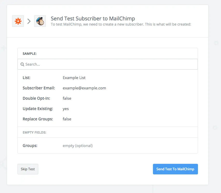The width and height of the screenshot is (221, 193).
Task: Click the MailChimp monkey icon
Action: [40, 21]
